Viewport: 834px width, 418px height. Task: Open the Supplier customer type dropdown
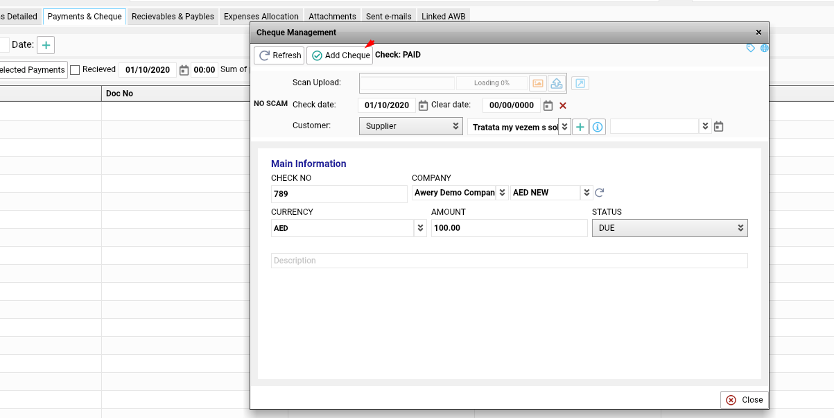410,126
